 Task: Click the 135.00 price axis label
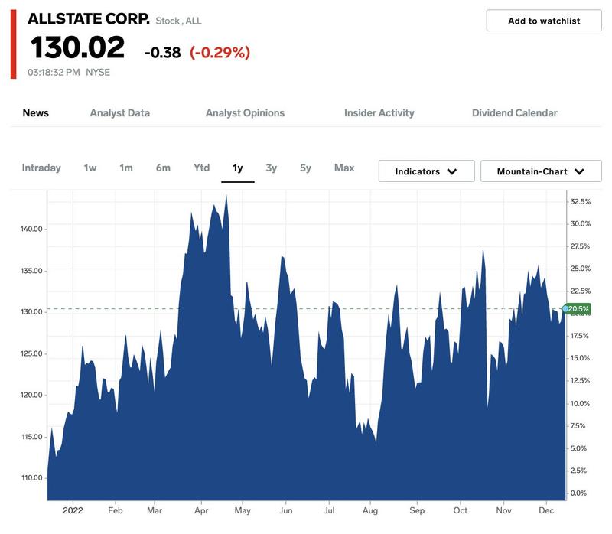31,271
